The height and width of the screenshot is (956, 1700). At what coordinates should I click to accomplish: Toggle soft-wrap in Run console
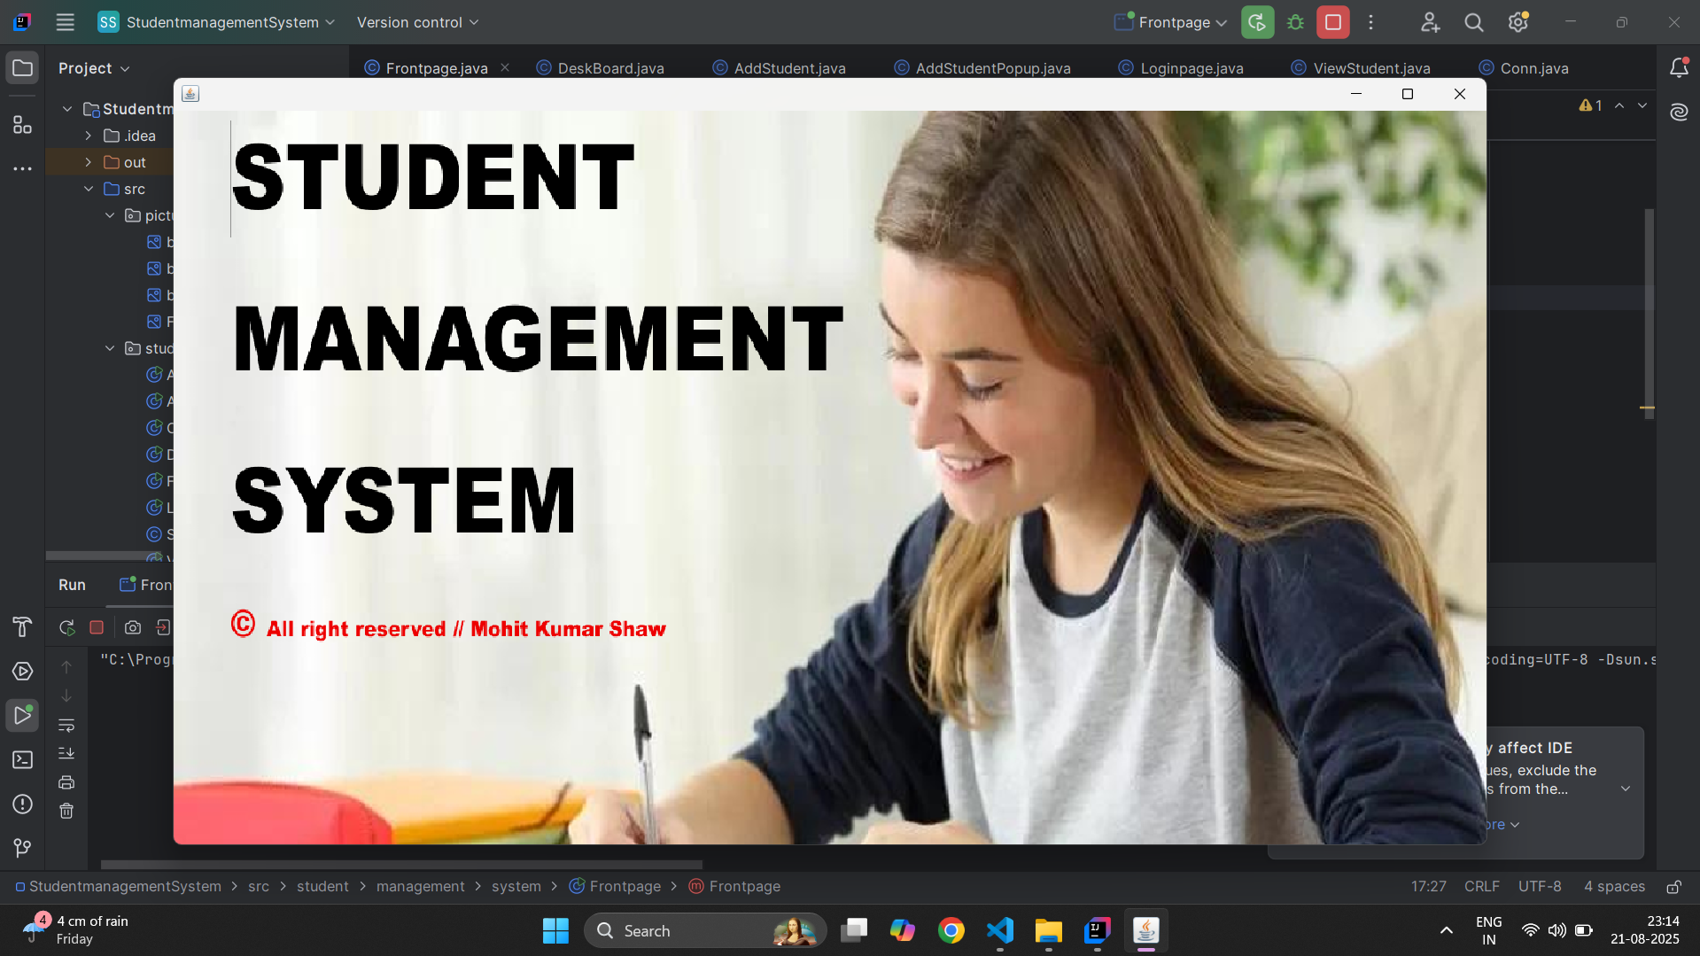coord(66,725)
